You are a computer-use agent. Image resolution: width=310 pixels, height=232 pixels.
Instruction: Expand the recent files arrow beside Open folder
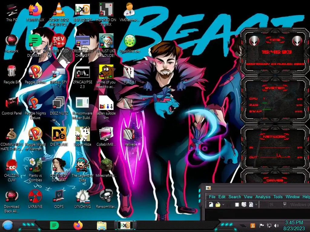pyautogui.click(x=223, y=205)
